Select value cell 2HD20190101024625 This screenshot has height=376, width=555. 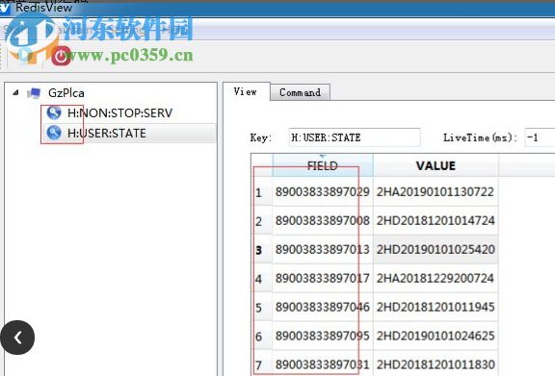point(436,336)
